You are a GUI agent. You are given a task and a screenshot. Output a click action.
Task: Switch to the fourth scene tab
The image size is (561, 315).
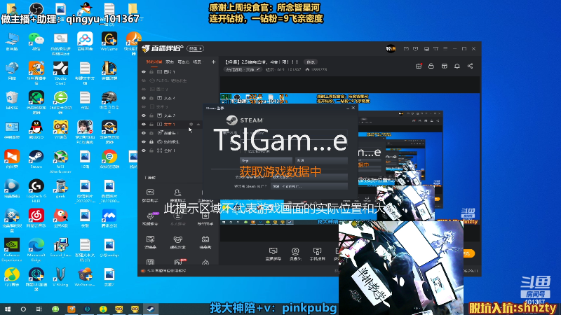pos(197,62)
